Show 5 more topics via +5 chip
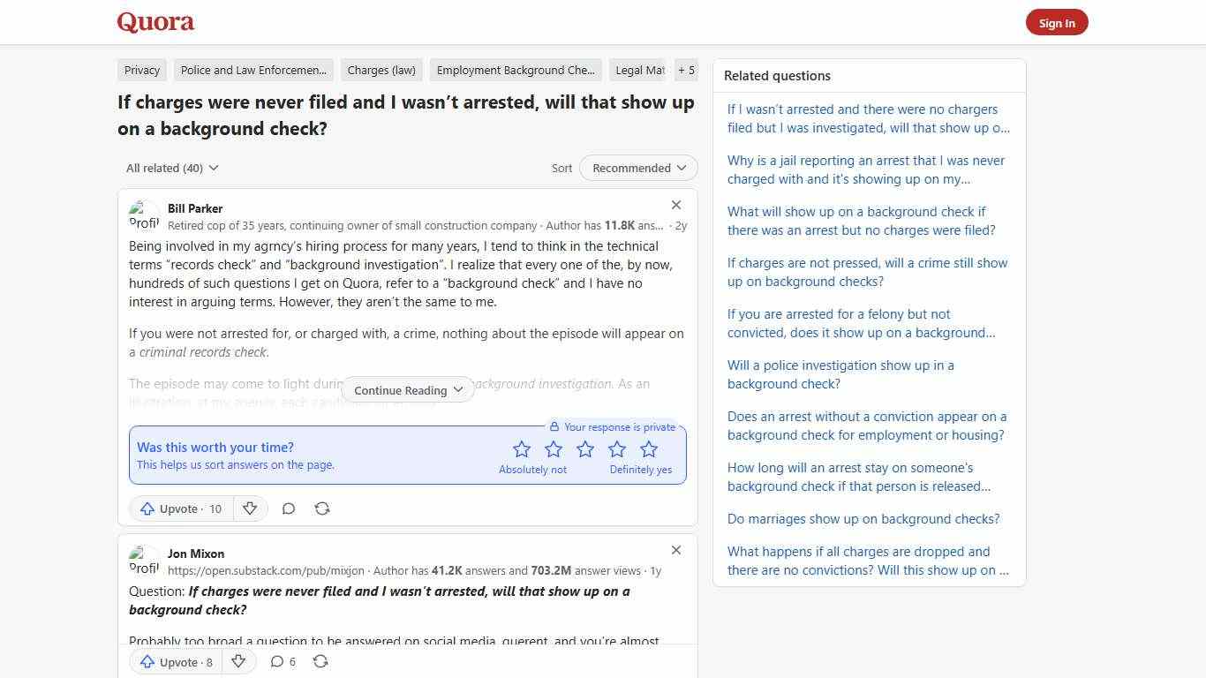 [686, 70]
